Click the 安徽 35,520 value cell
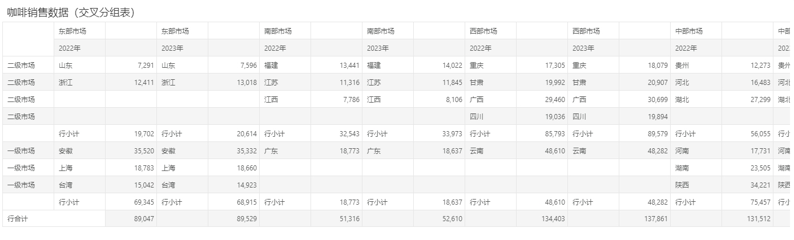Image resolution: width=794 pixels, height=240 pixels. point(131,150)
